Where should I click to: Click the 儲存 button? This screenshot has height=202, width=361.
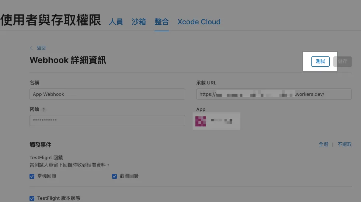[x=342, y=62]
